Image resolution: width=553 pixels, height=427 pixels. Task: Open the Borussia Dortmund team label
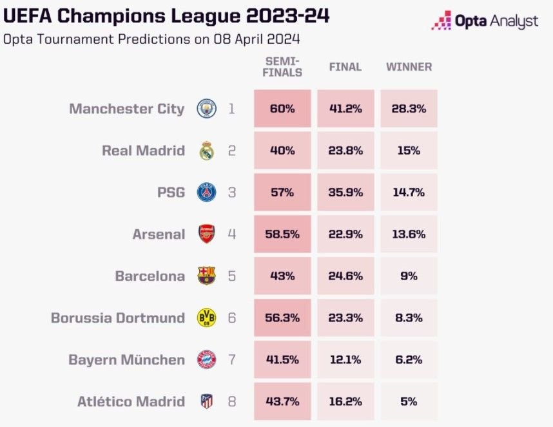pyautogui.click(x=118, y=318)
